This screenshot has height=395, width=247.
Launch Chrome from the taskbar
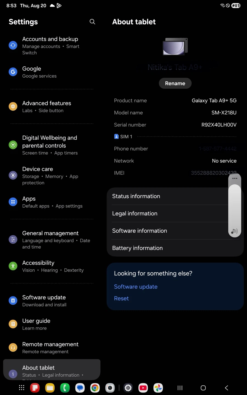(95, 388)
